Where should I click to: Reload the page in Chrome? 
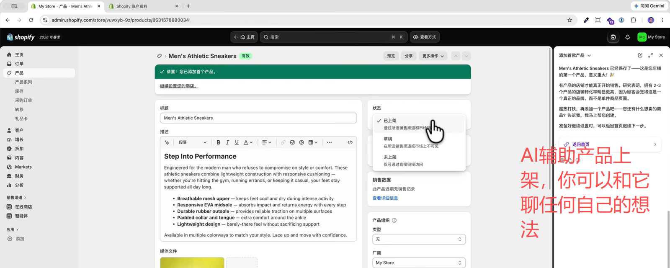pyautogui.click(x=31, y=20)
